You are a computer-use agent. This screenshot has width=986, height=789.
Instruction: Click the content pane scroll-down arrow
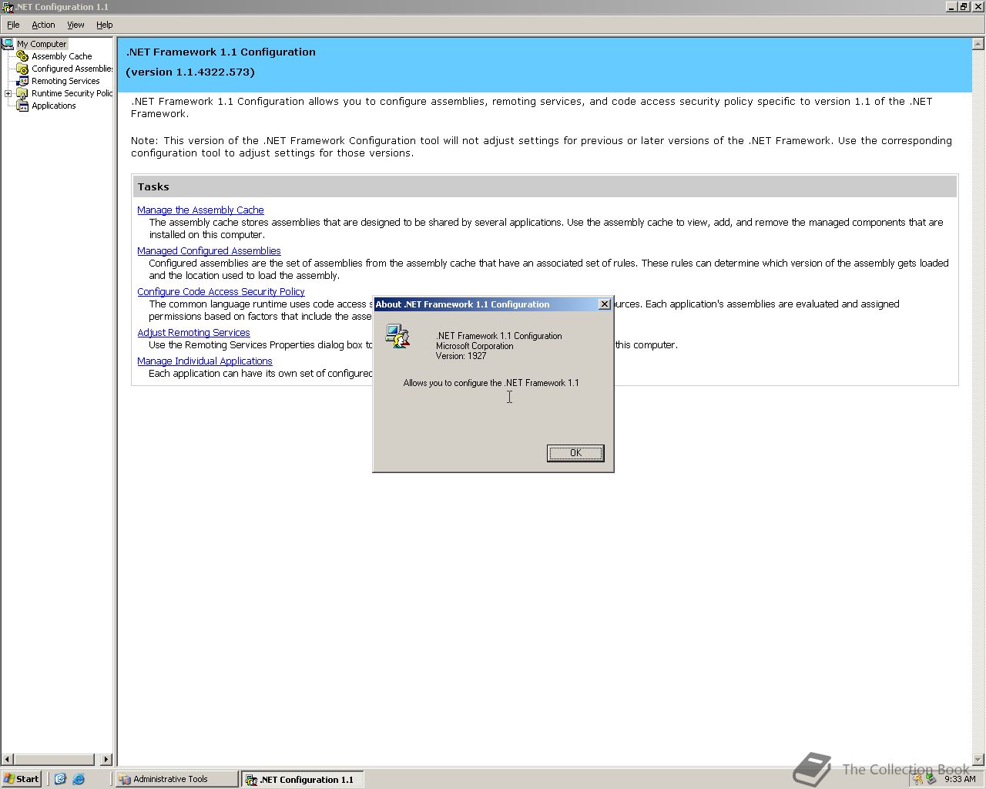(979, 759)
